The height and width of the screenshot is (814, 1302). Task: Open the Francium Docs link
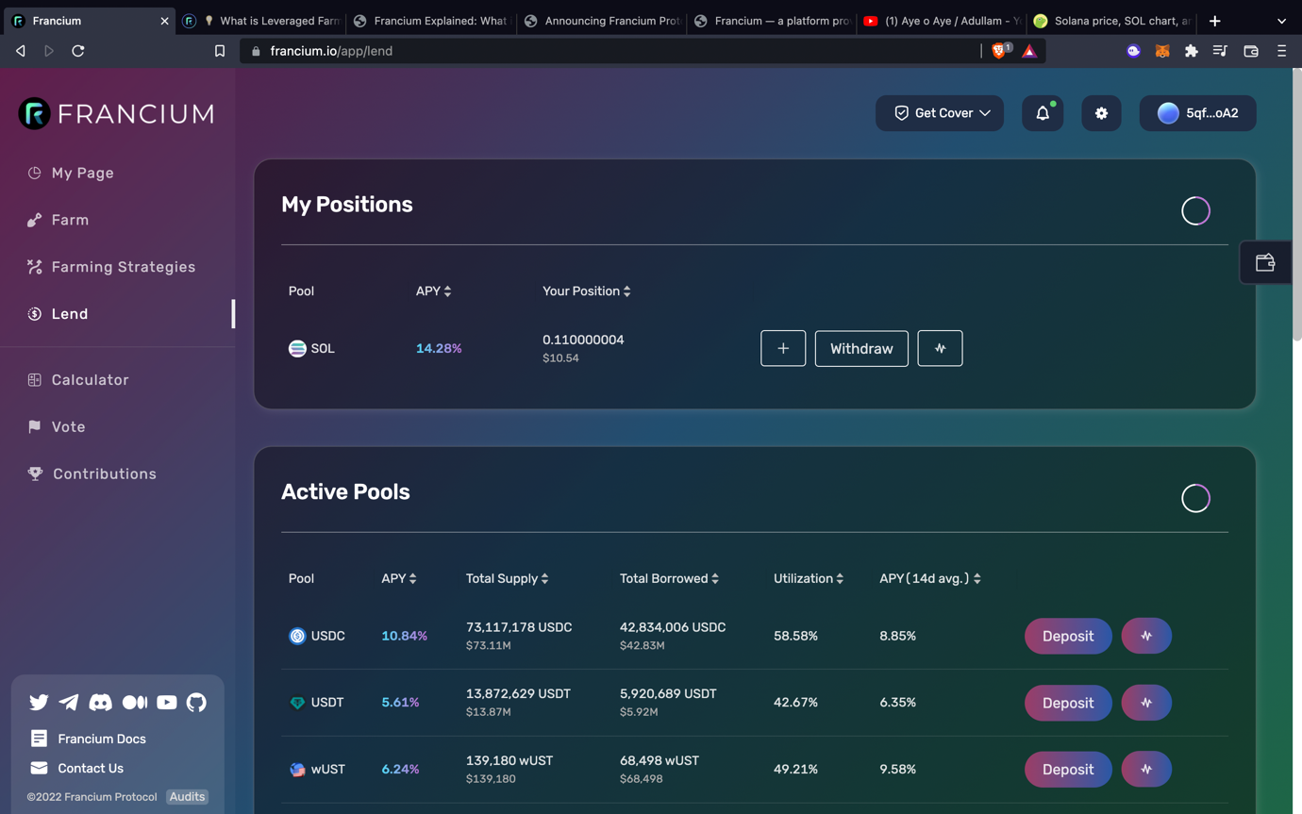click(x=89, y=739)
